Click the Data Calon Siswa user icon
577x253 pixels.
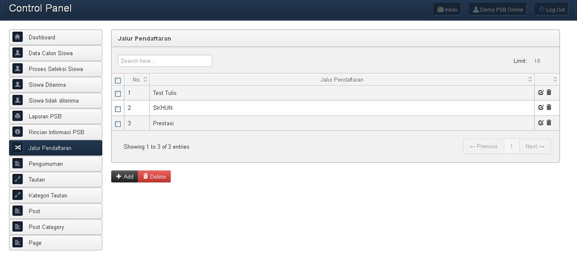tap(17, 53)
